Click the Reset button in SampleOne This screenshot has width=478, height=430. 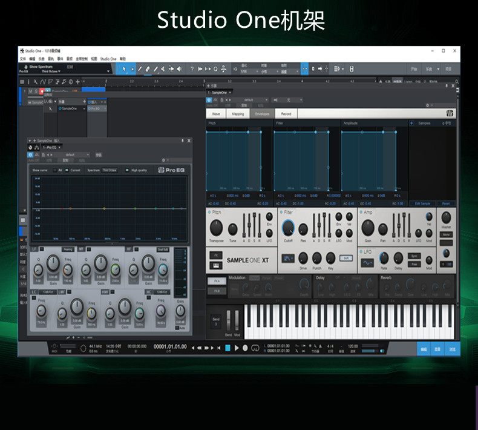446,203
